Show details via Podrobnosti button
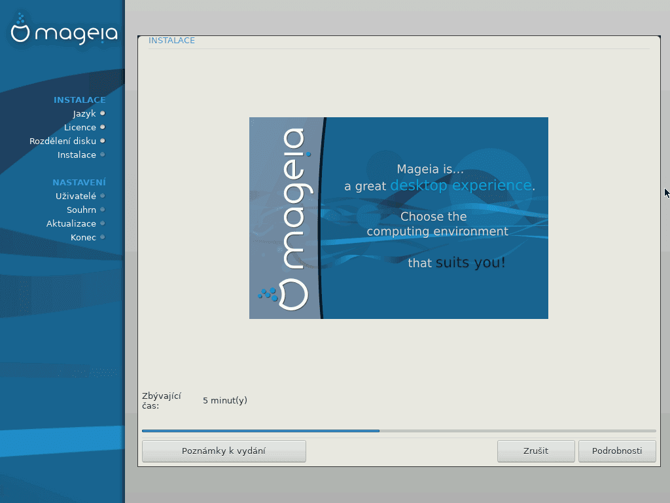 [x=617, y=451]
